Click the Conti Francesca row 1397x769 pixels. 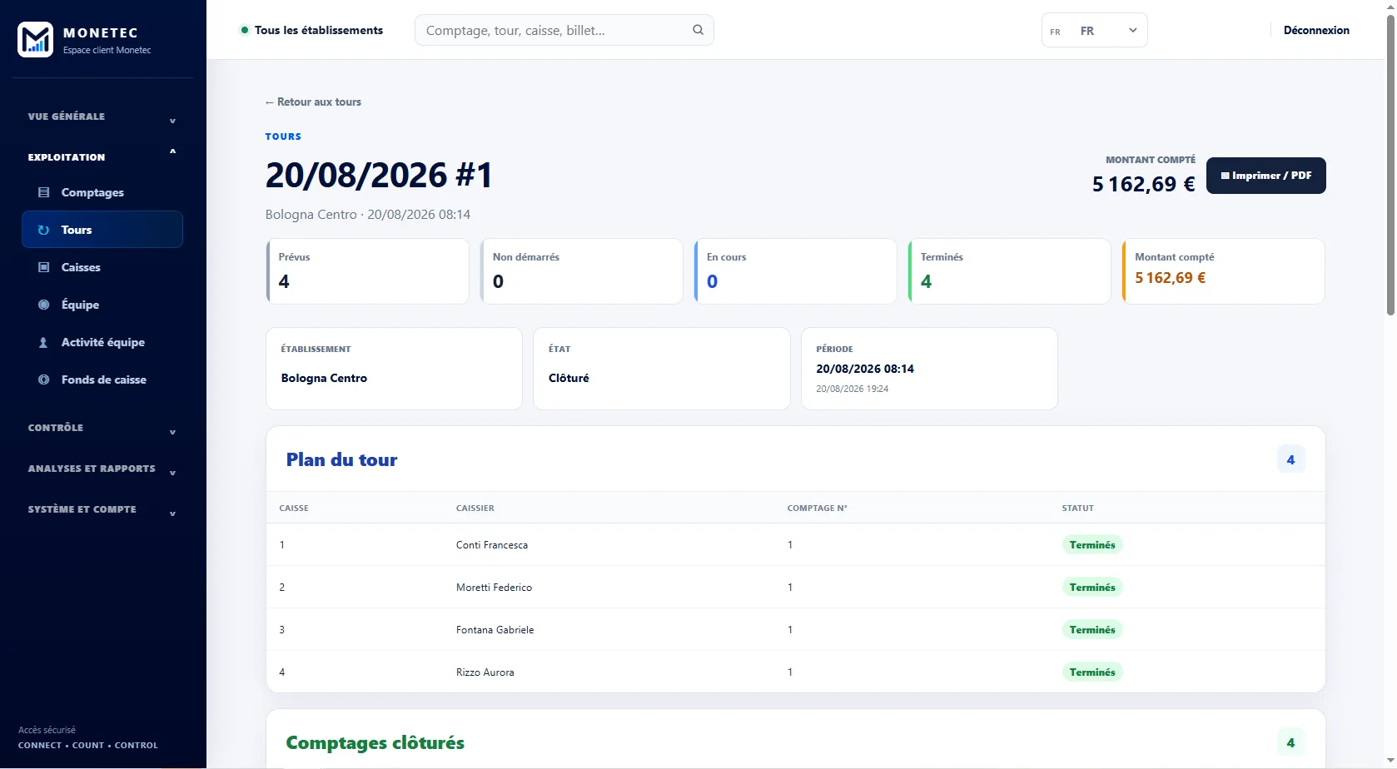tap(795, 545)
